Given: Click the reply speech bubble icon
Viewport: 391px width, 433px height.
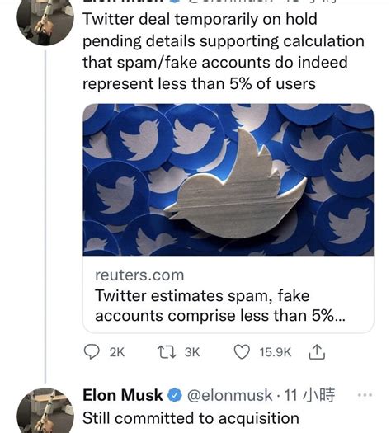Looking at the screenshot, I should pyautogui.click(x=92, y=352).
